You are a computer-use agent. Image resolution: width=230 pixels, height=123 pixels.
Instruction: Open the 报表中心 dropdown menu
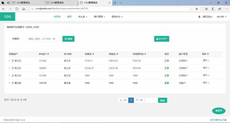(117, 17)
